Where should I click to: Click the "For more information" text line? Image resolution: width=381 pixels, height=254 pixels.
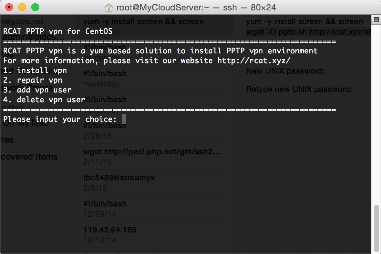coord(147,61)
